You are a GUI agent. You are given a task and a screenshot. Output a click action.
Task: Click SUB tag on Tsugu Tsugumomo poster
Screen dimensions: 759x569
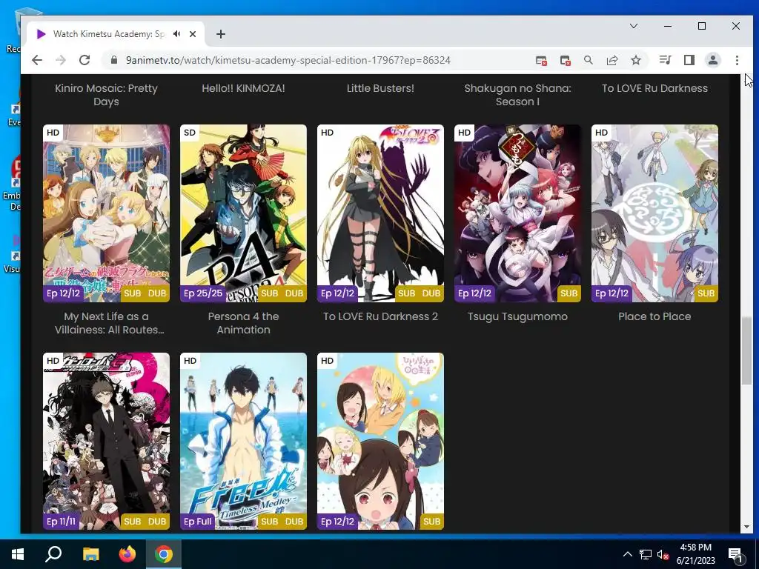pos(569,293)
